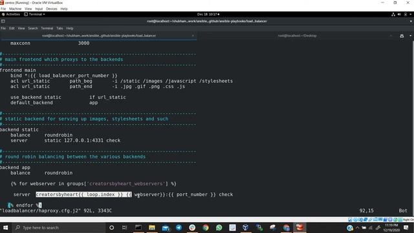Open the terminal Edit menu
The width and height of the screenshot is (414, 233).
tap(12, 28)
